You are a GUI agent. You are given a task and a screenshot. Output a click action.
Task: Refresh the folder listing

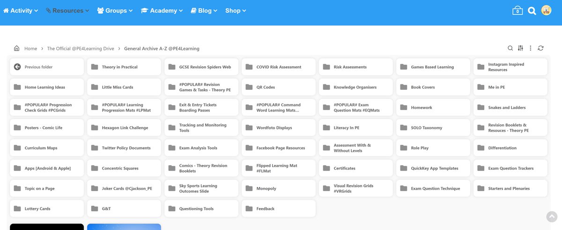click(541, 48)
